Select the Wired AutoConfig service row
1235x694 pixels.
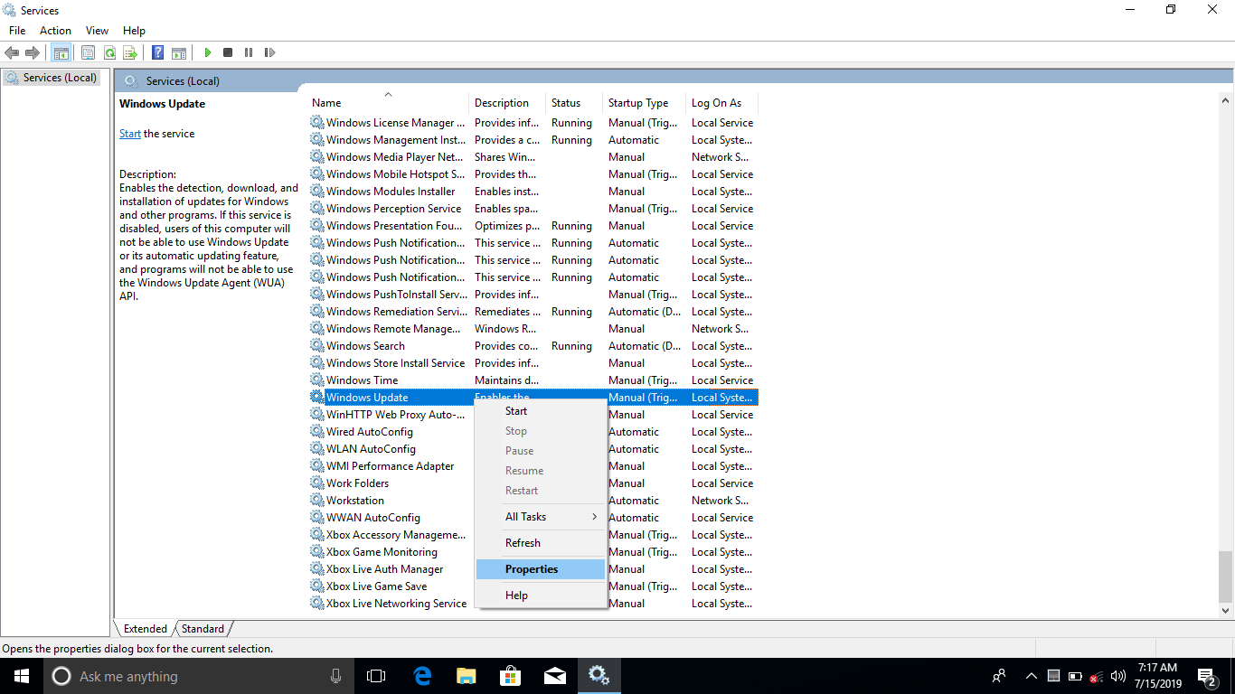[x=533, y=432]
